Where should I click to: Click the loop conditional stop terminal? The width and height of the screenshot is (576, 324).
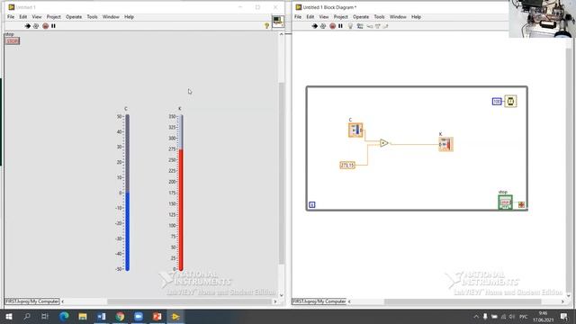[x=521, y=204]
